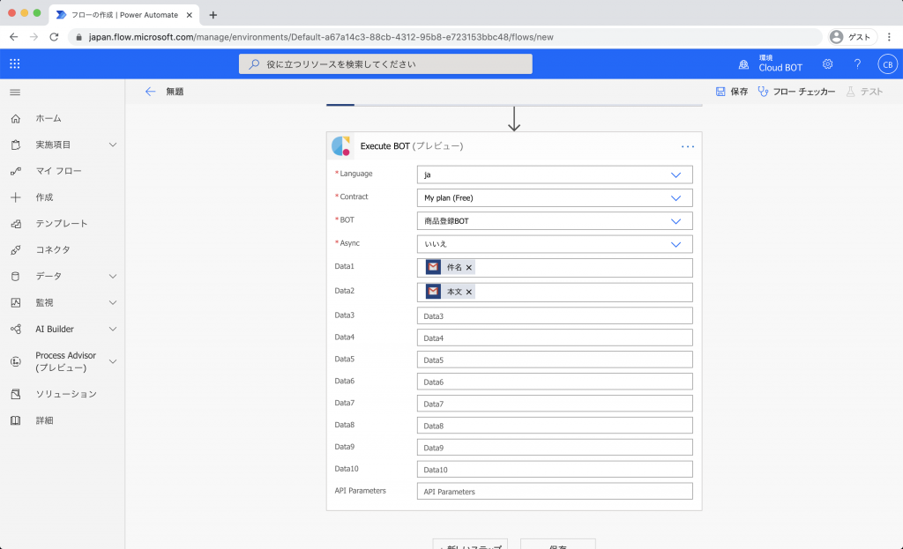Click the AI Builder icon
The height and width of the screenshot is (549, 903).
(x=16, y=330)
